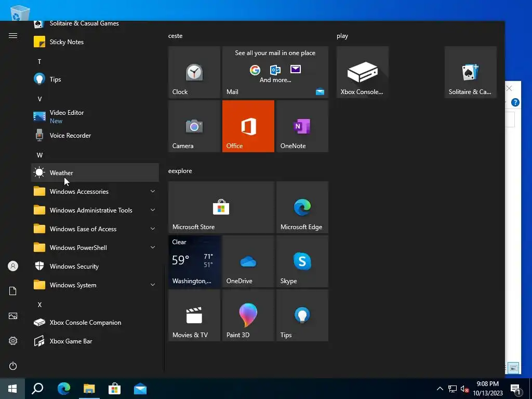Expand the Windows Accessories folder
Screen dimensions: 532x399
tap(95, 191)
